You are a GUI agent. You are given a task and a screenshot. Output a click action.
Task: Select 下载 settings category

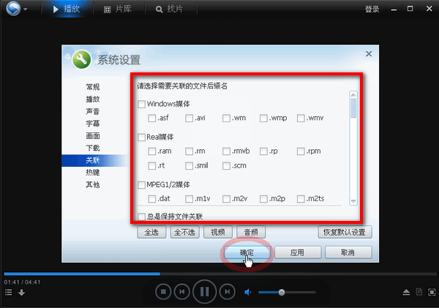(93, 148)
